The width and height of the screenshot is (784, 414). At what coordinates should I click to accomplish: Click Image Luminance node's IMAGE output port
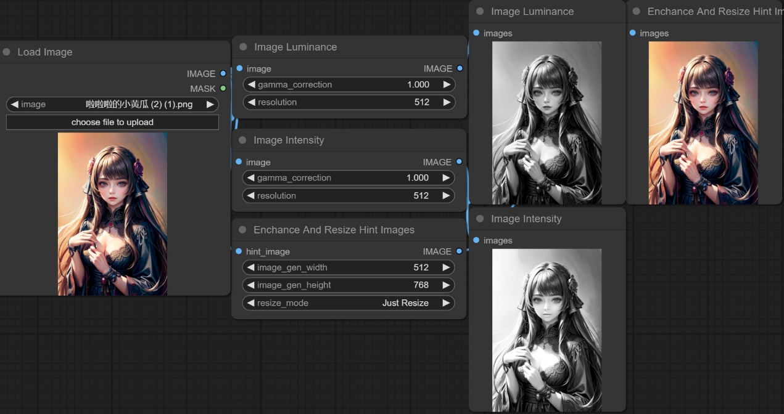click(460, 68)
